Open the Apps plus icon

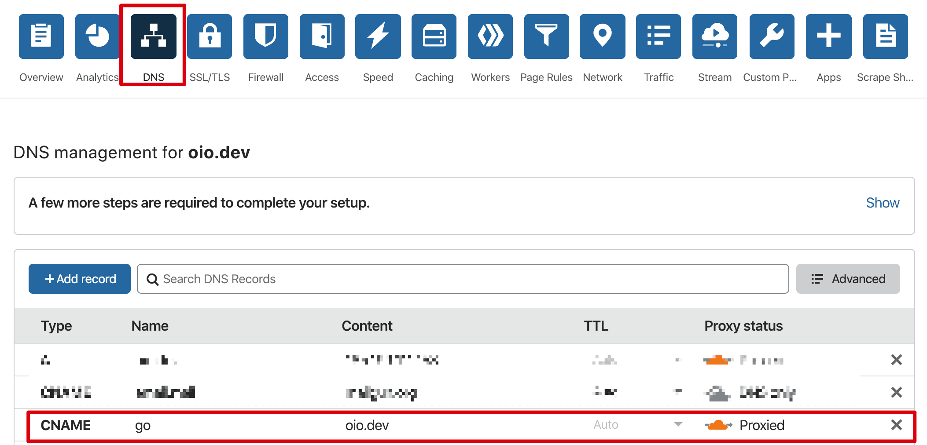[829, 36]
